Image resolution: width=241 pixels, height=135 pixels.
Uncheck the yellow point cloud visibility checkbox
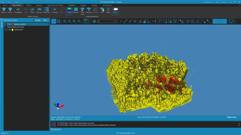6,30
